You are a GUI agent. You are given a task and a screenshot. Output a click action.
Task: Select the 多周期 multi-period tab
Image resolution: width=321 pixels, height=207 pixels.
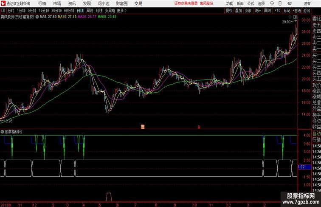tap(110, 11)
